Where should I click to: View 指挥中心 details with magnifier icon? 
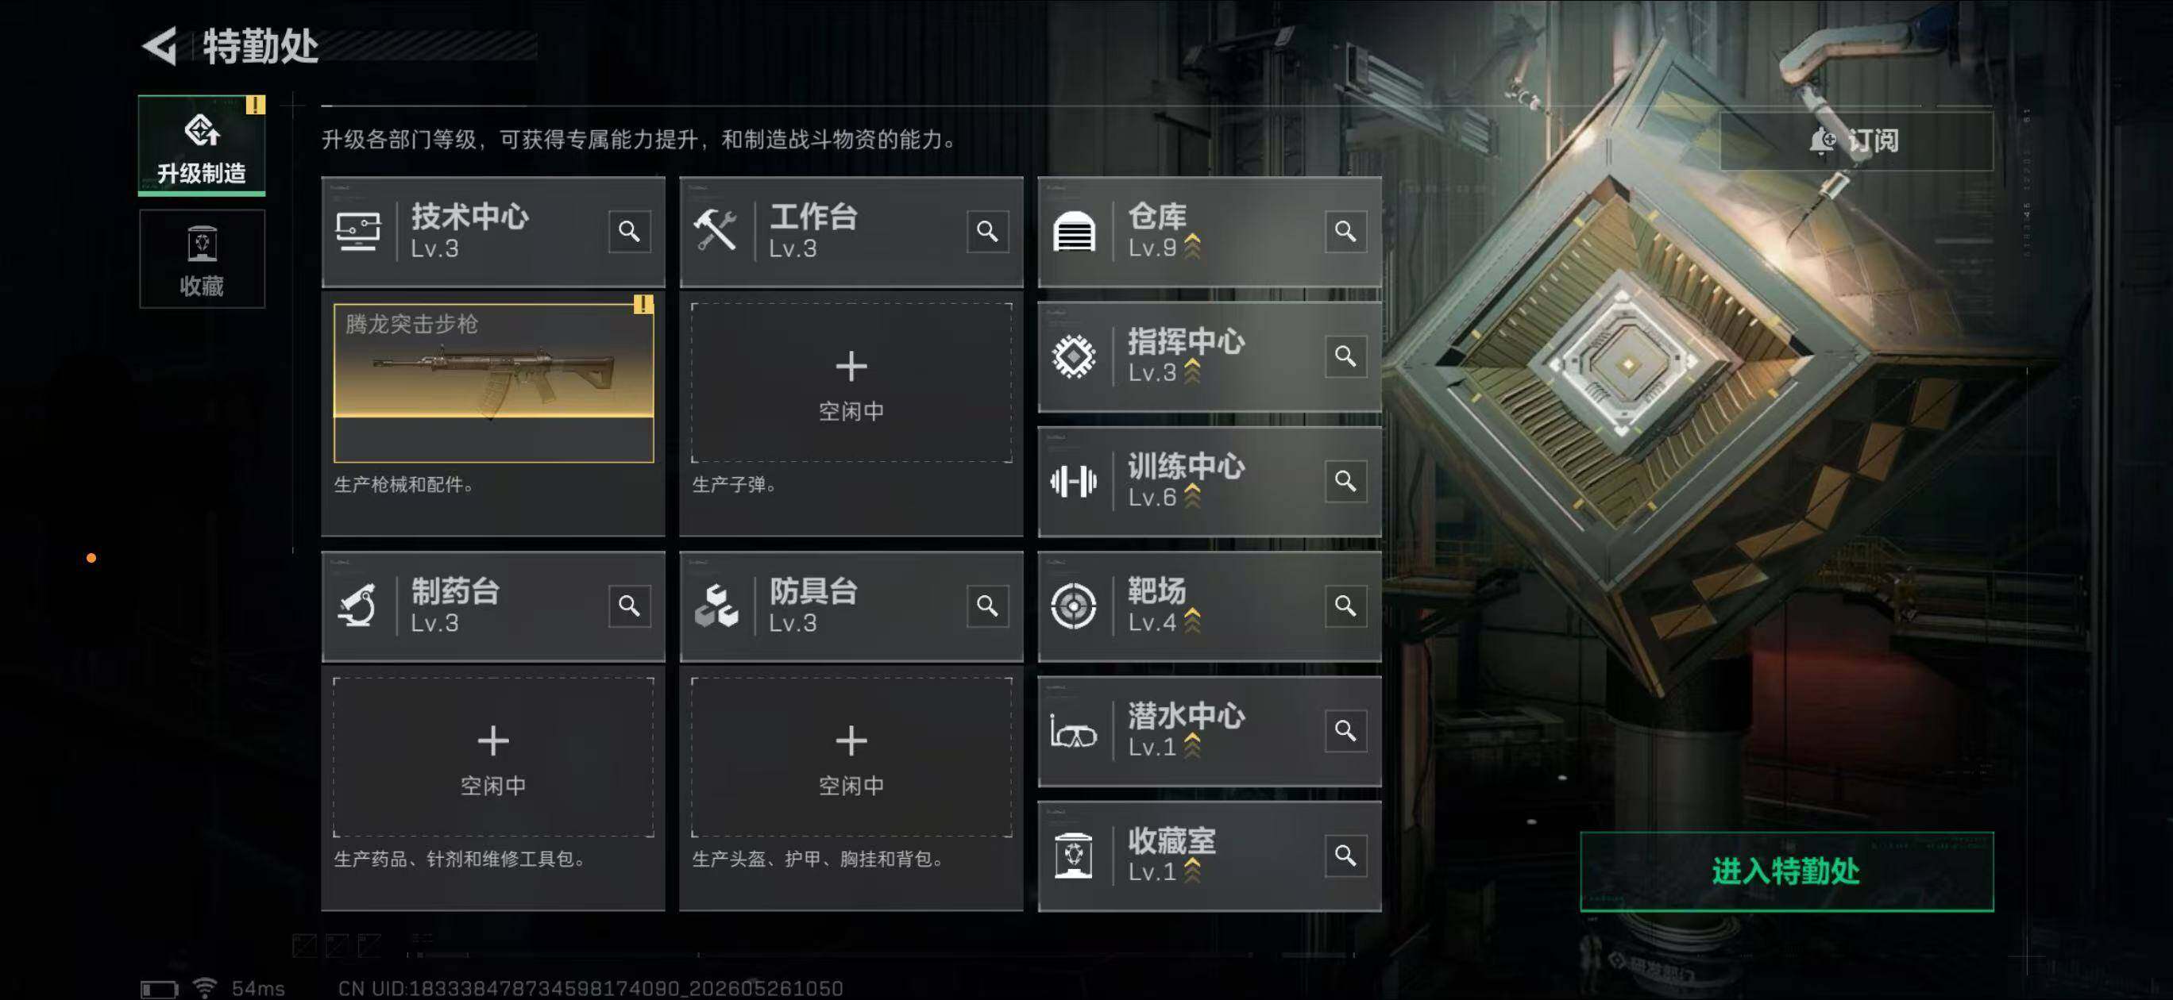[x=1345, y=356]
